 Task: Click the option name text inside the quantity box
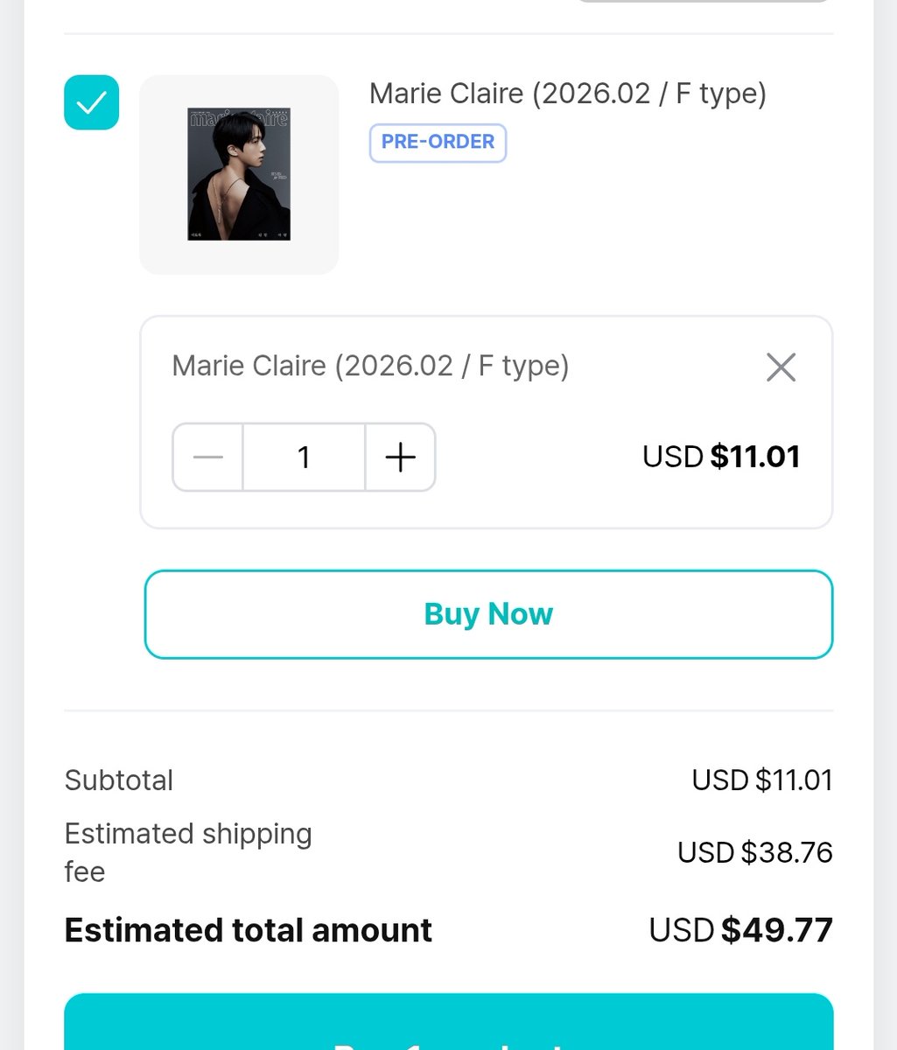click(x=370, y=366)
